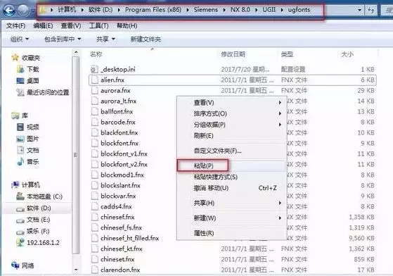
Task: Select the 网络 network icon in sidebar
Action: click(x=15, y=265)
